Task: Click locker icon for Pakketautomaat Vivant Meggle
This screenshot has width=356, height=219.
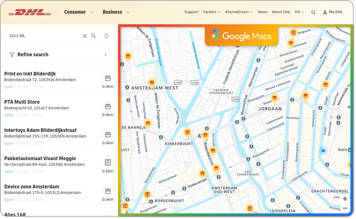Action: click(x=108, y=162)
